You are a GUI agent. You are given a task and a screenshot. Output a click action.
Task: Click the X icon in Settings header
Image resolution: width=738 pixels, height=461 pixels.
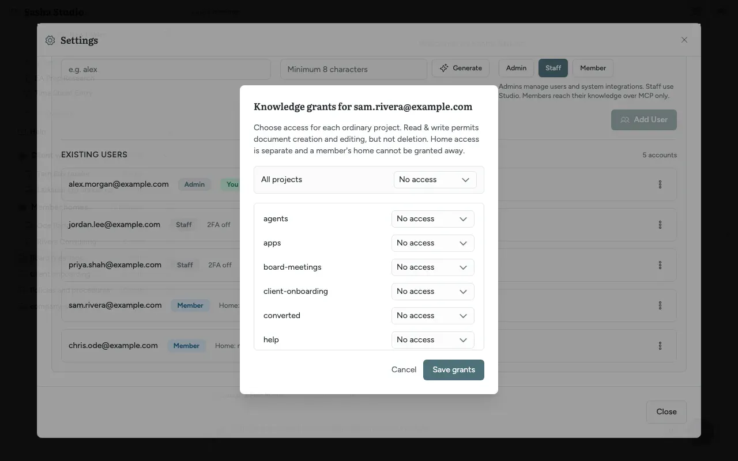point(684,40)
